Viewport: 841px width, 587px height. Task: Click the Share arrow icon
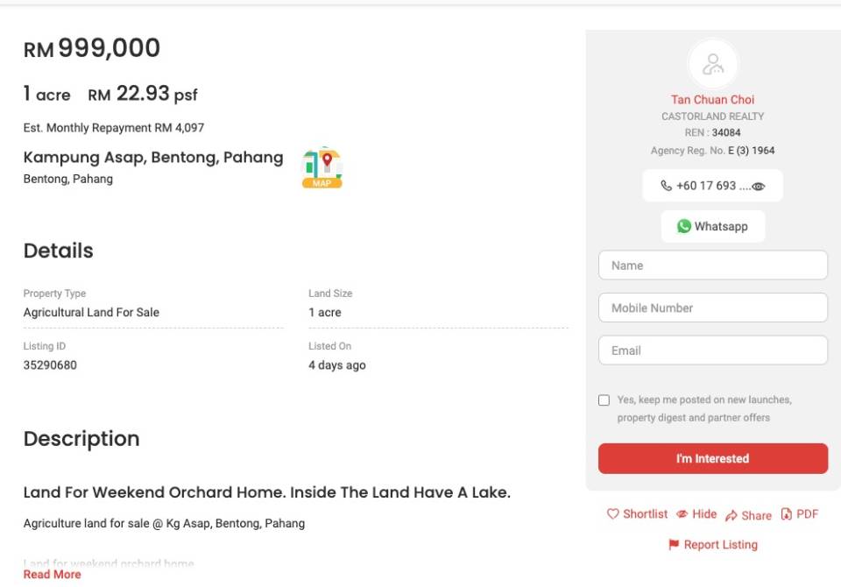[731, 516]
